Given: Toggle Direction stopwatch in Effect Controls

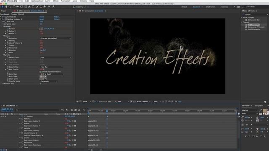Looking at the screenshot, I should (x=8, y=50).
